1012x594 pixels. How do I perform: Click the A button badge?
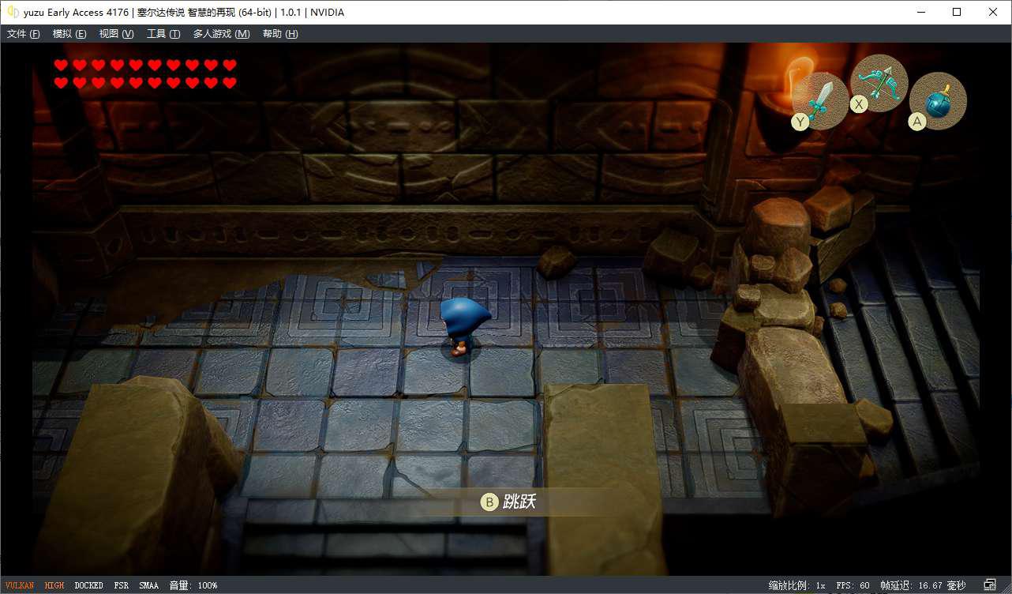917,122
